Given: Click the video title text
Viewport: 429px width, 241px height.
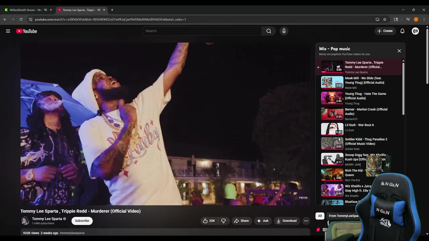Looking at the screenshot, I should [x=80, y=211].
